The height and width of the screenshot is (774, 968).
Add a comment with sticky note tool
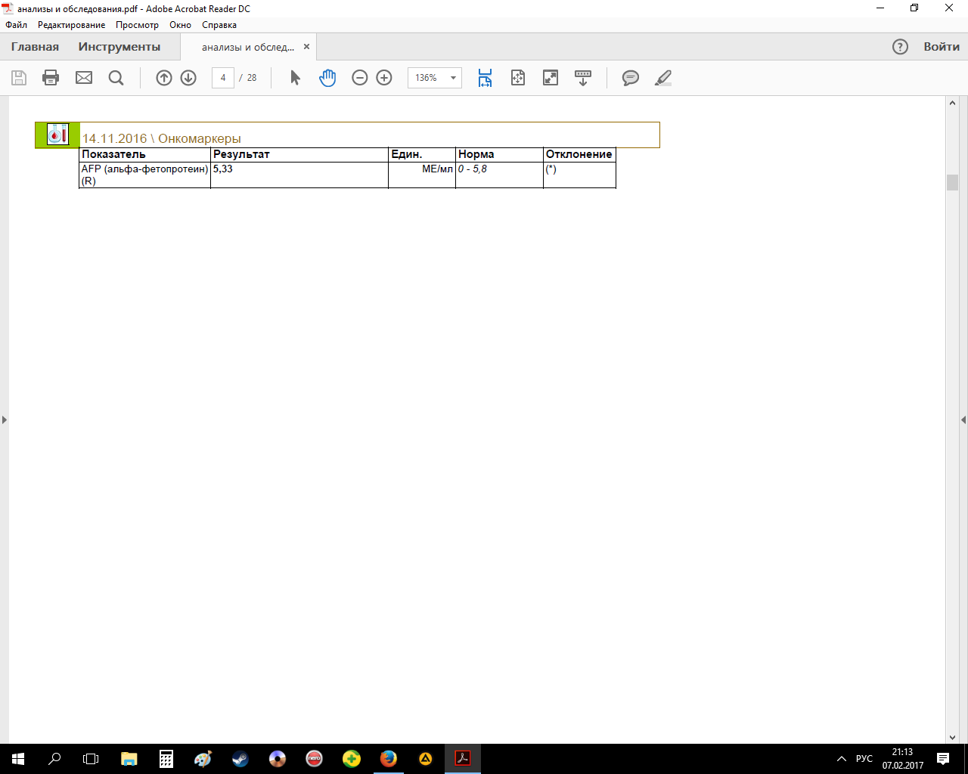(x=630, y=78)
